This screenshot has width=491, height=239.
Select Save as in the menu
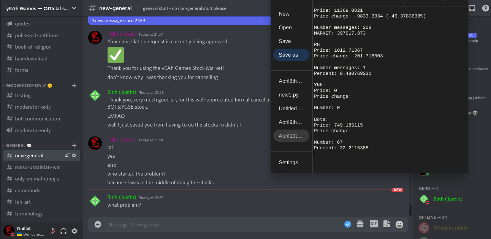(x=291, y=55)
